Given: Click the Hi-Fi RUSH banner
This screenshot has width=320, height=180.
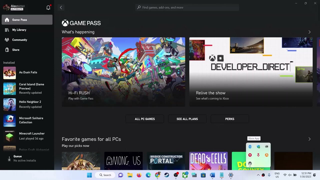Looking at the screenshot, I should tap(123, 72).
